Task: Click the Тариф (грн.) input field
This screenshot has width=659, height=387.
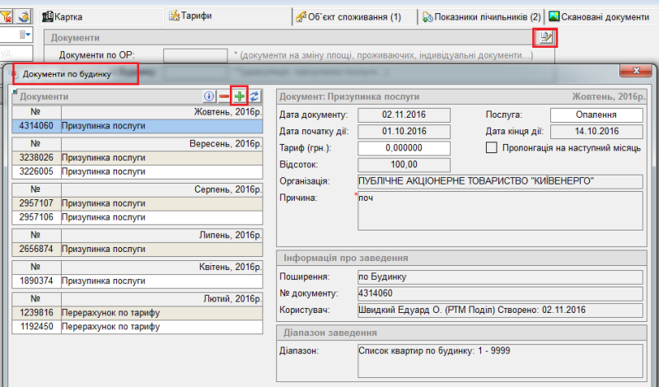Action: point(404,147)
